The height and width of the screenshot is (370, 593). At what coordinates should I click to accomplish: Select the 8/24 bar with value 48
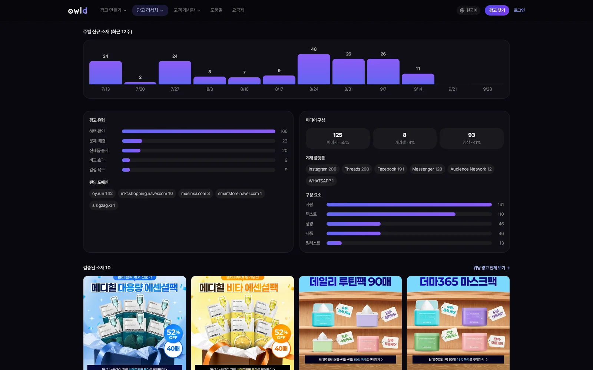click(314, 69)
